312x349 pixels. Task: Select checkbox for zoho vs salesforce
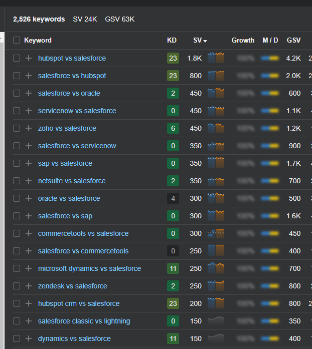(x=17, y=128)
